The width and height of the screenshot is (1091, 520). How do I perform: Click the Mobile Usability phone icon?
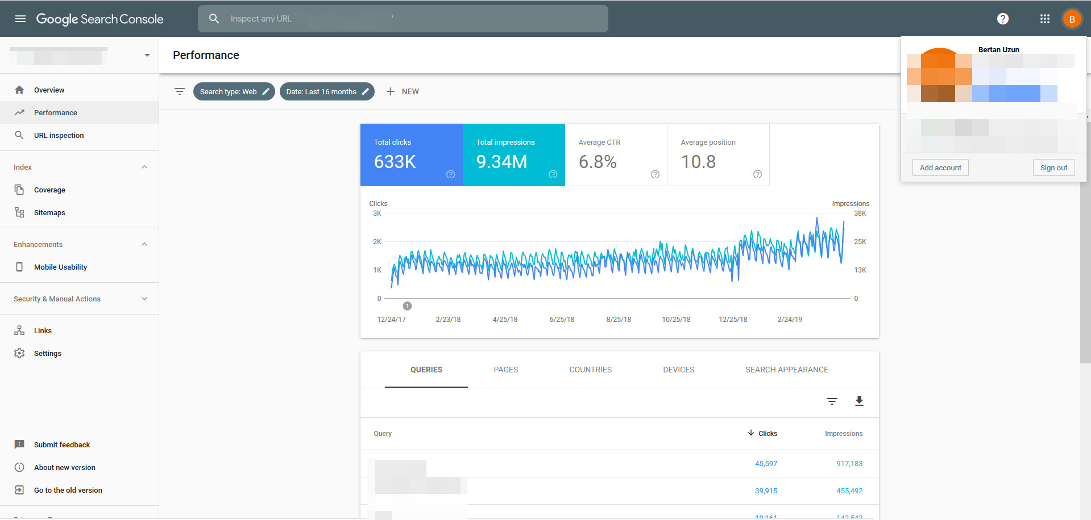click(19, 267)
